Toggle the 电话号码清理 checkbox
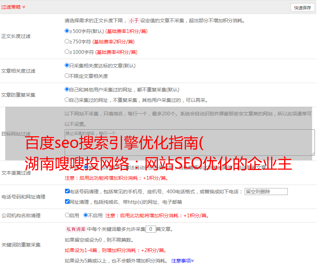Viewport: 317px width, 267px height. (67, 191)
